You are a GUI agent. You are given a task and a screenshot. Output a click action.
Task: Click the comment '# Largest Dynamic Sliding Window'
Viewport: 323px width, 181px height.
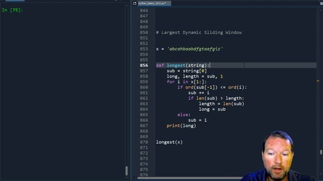[199, 32]
